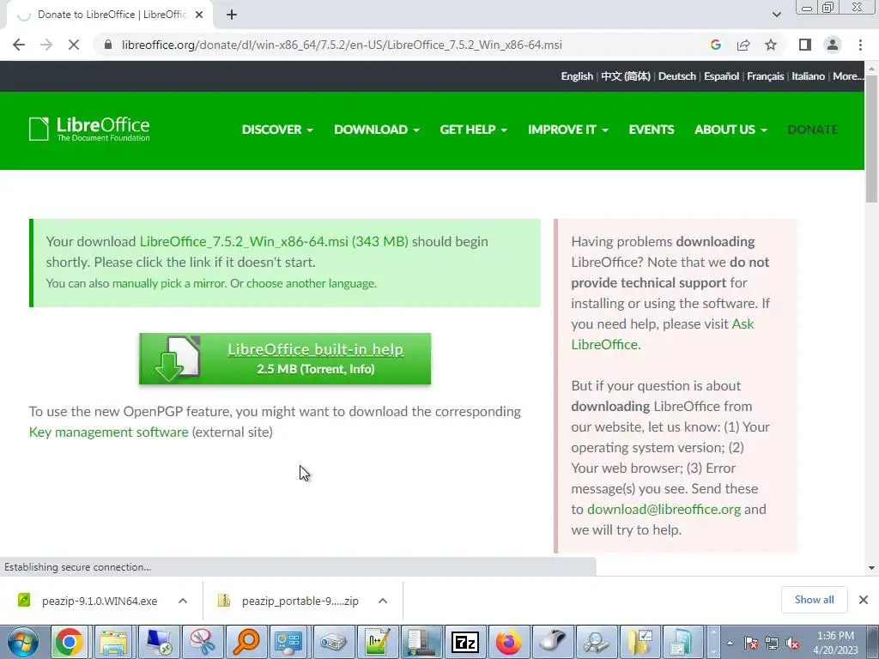The image size is (879, 659).
Task: Open Key management software link
Action: 109,432
